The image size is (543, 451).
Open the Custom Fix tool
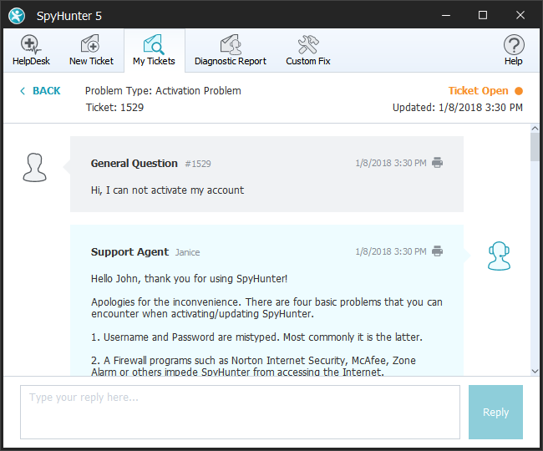pos(307,50)
